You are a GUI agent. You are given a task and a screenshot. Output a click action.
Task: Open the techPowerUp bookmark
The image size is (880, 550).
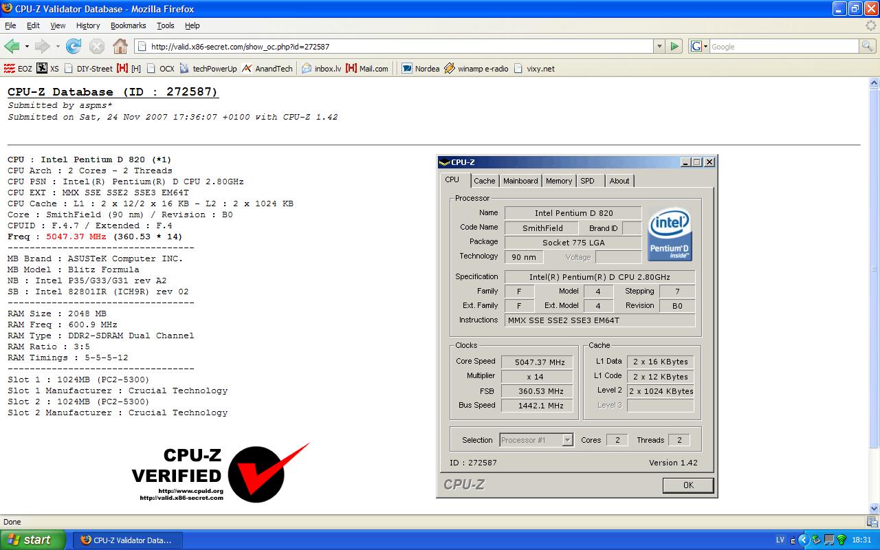click(208, 68)
